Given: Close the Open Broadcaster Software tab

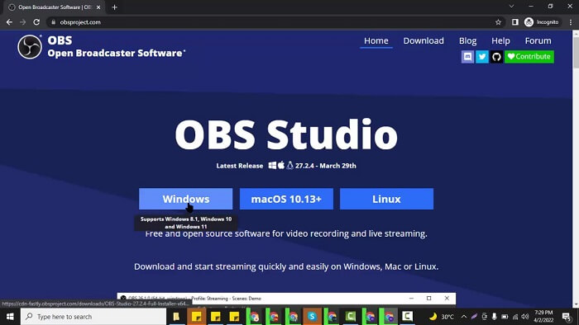Looking at the screenshot, I should point(98,7).
